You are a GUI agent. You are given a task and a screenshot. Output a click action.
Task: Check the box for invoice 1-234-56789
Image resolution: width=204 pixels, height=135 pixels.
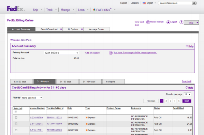pyautogui.click(x=16, y=117)
